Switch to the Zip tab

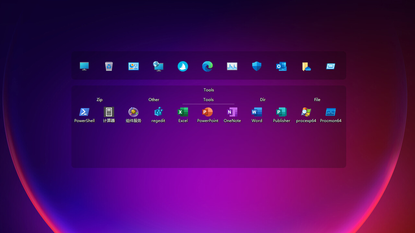(100, 100)
